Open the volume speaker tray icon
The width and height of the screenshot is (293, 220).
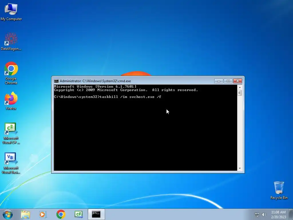(264, 215)
